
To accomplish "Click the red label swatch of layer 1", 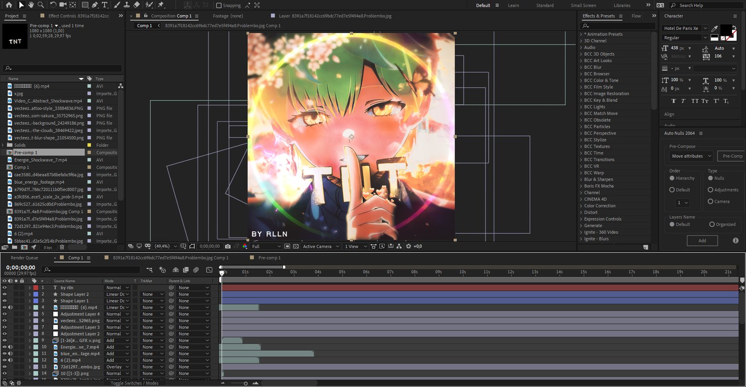I will (35, 288).
